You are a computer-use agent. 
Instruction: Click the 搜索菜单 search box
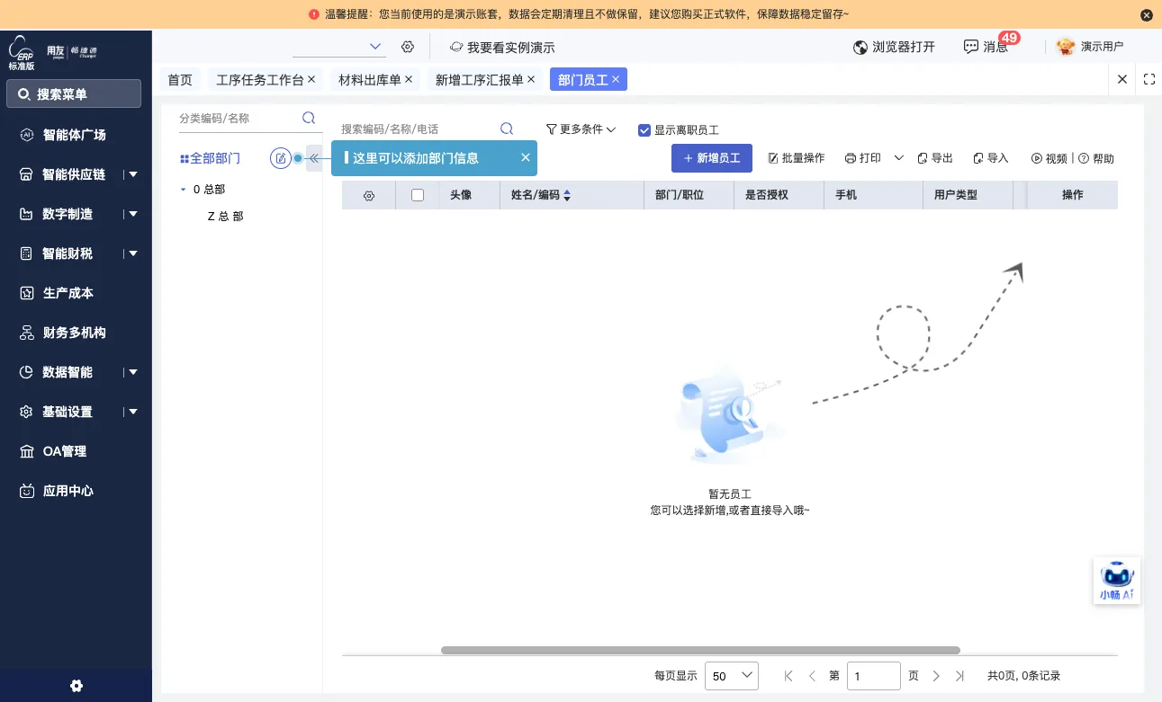click(74, 93)
